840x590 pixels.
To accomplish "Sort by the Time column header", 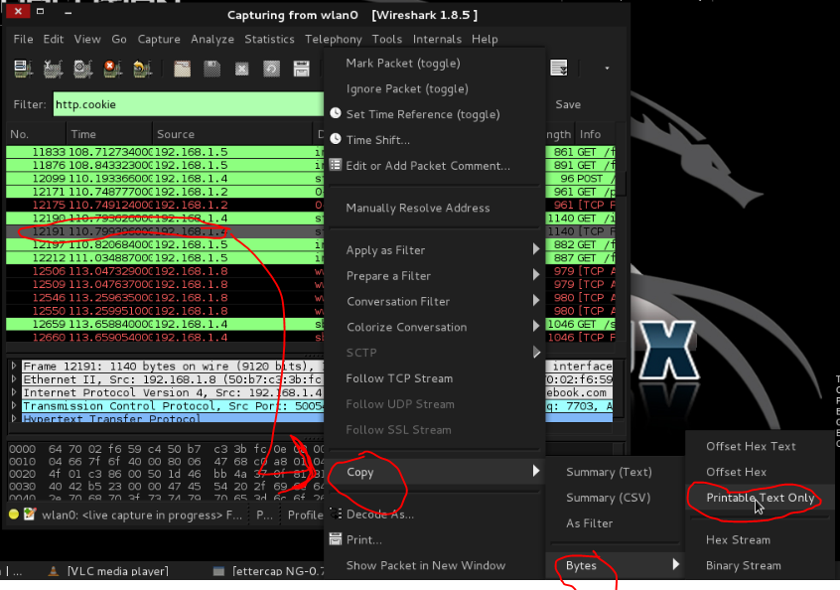I will point(109,134).
